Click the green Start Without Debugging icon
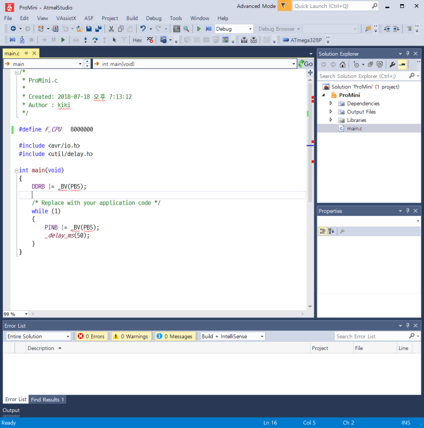The width and height of the screenshot is (424, 428). click(x=199, y=29)
